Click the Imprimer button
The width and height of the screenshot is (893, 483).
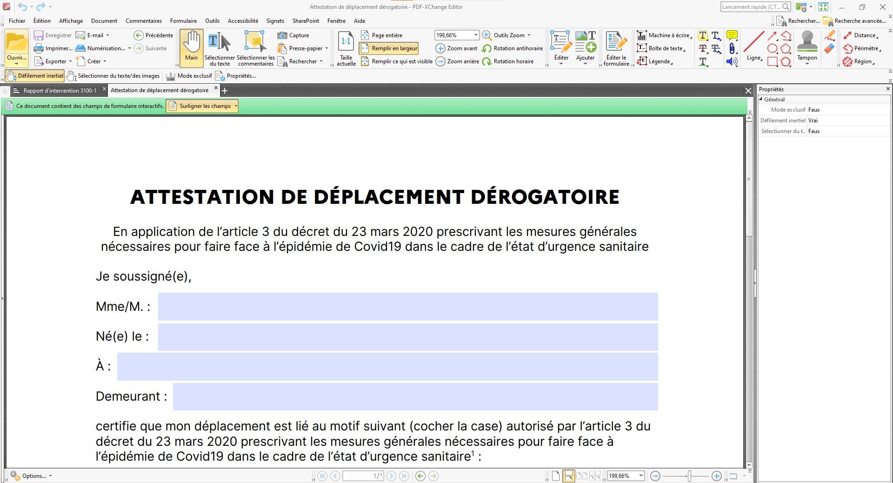53,48
